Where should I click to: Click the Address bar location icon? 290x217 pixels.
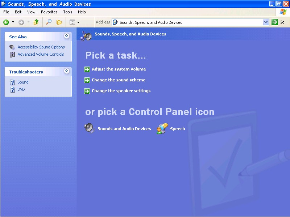pos(115,22)
